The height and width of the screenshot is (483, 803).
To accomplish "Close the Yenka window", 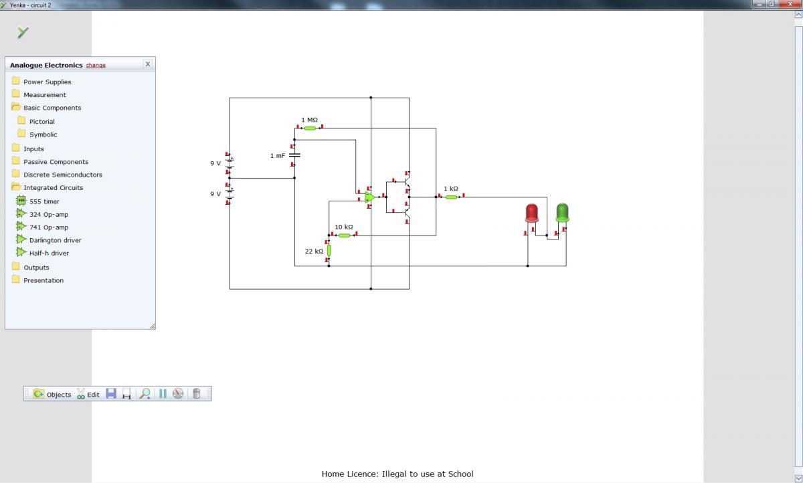I will pos(789,4).
